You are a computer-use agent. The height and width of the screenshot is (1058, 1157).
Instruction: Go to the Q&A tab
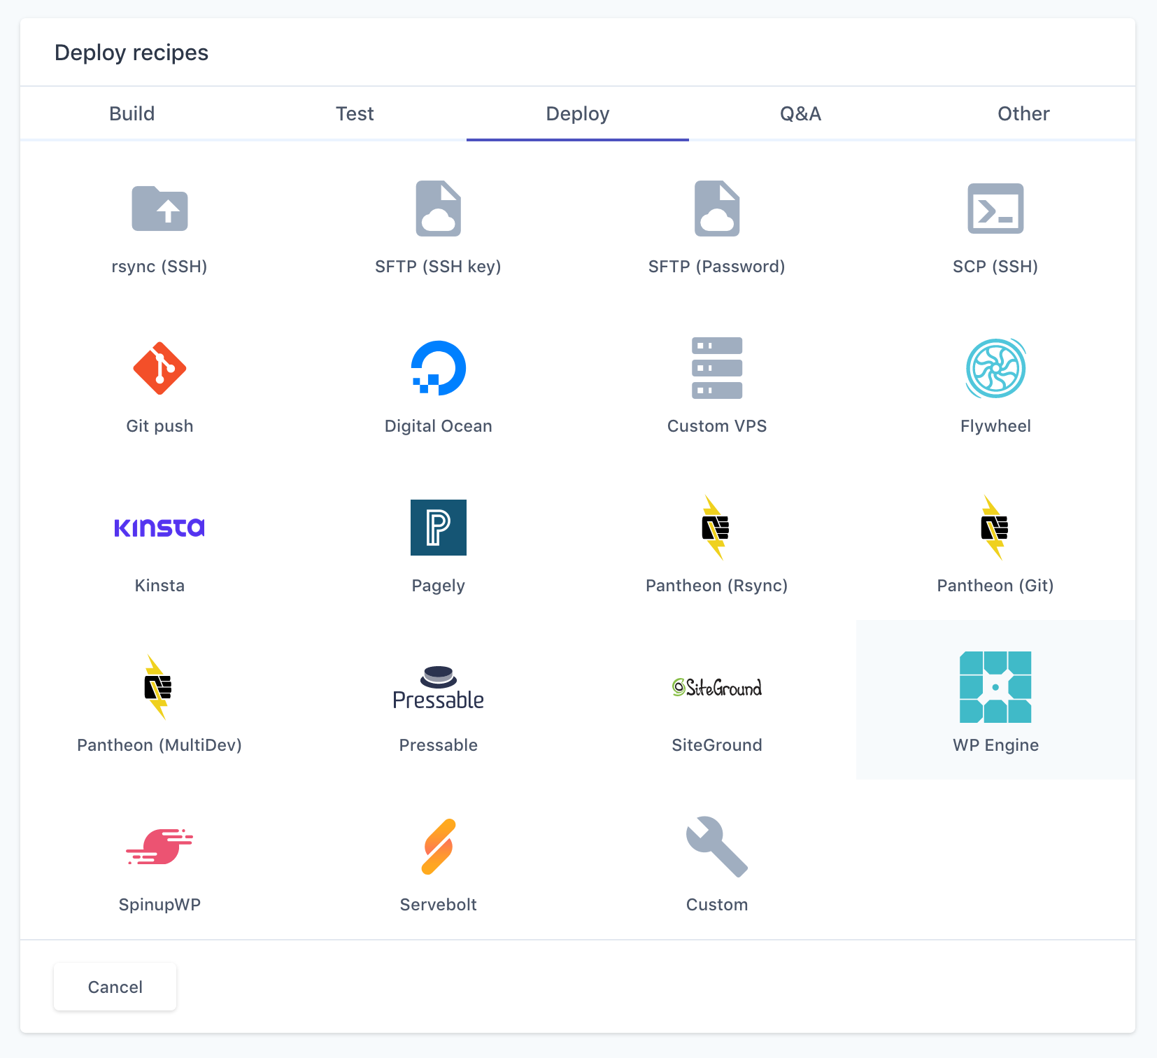800,113
